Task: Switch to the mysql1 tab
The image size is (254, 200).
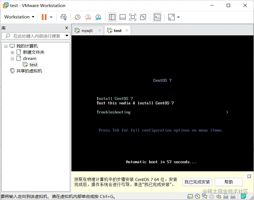Action: click(87, 31)
